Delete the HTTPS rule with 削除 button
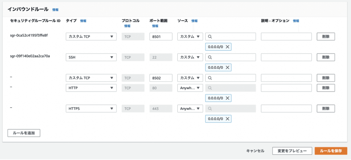 point(326,109)
